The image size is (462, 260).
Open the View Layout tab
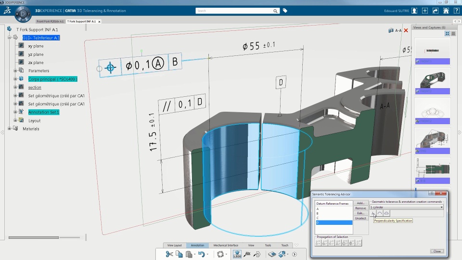click(x=174, y=245)
